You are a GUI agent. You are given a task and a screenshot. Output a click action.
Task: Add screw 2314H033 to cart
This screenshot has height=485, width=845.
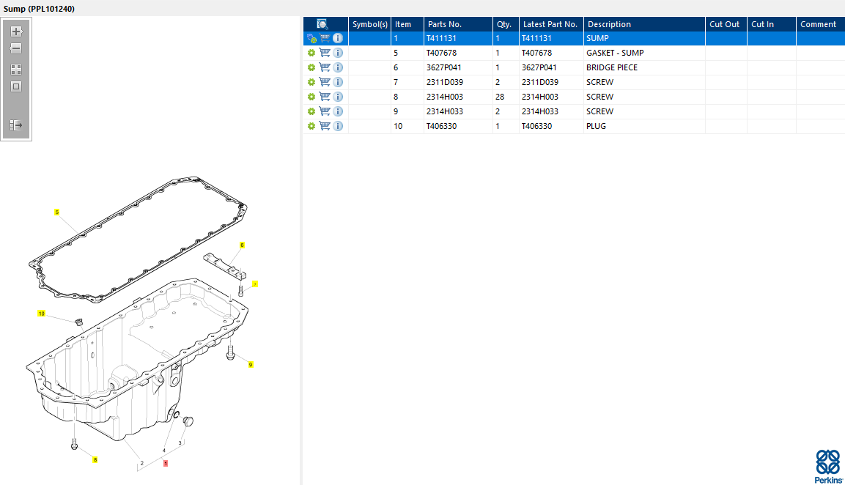click(325, 111)
